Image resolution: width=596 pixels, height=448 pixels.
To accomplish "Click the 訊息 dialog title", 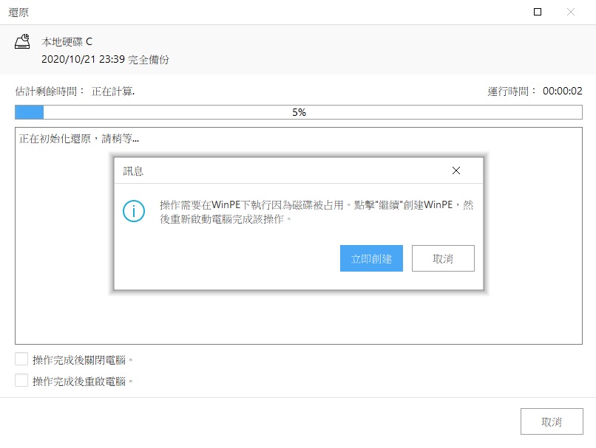I will (133, 171).
